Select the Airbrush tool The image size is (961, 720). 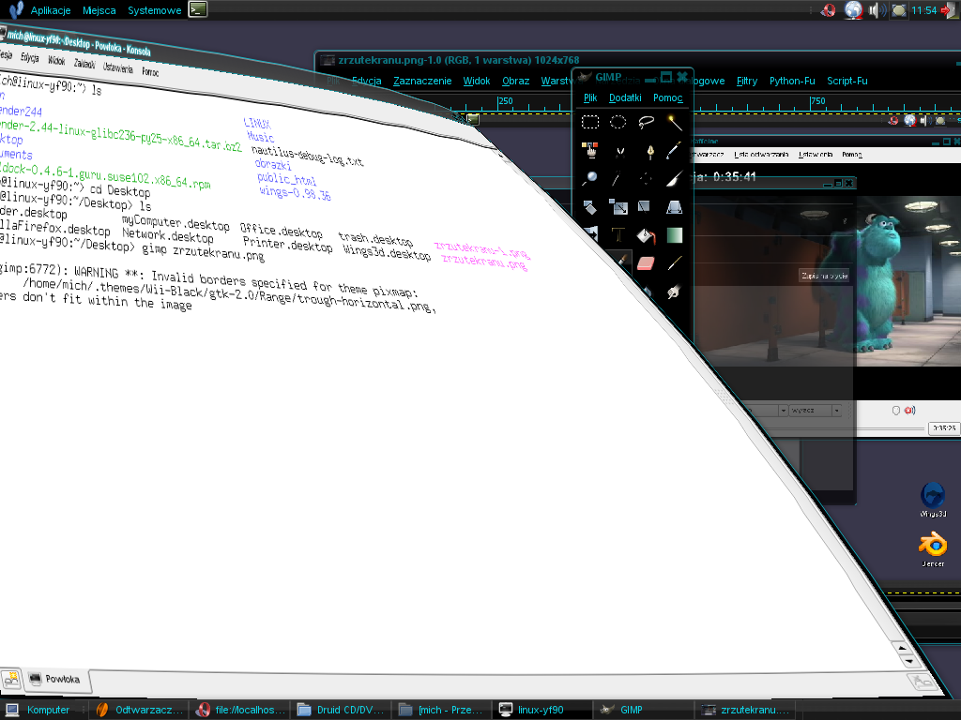pyautogui.click(x=674, y=263)
